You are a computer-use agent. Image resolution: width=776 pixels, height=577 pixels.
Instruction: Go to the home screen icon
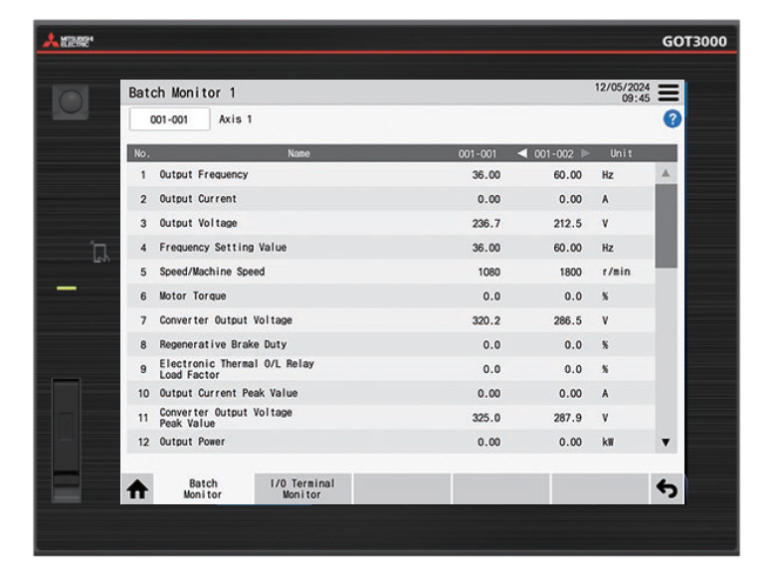[137, 488]
